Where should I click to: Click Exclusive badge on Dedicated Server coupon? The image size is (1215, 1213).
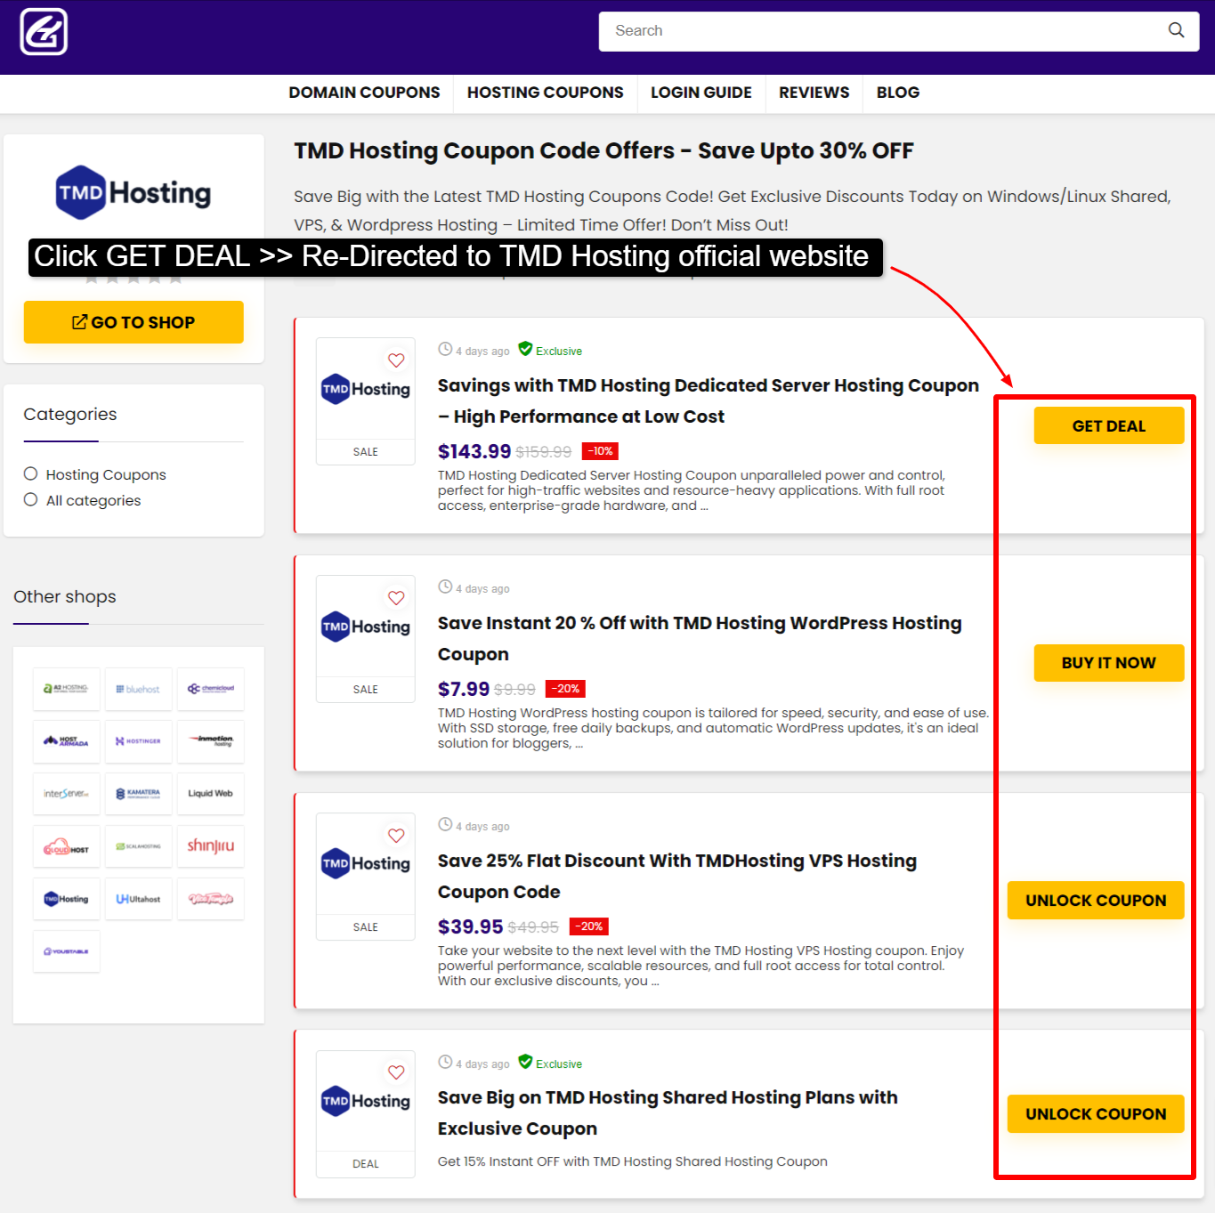coord(550,351)
